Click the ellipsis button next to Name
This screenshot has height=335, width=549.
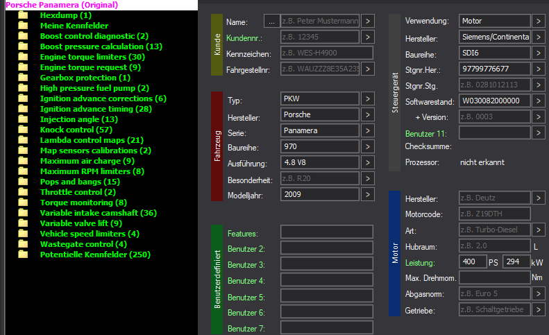point(271,21)
